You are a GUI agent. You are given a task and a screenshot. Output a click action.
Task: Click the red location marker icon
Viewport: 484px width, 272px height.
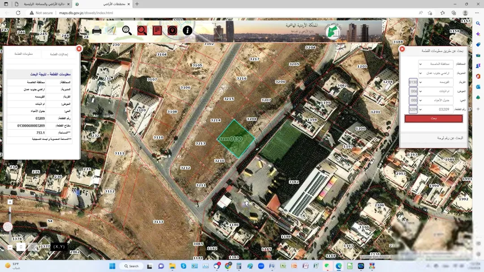click(x=172, y=30)
